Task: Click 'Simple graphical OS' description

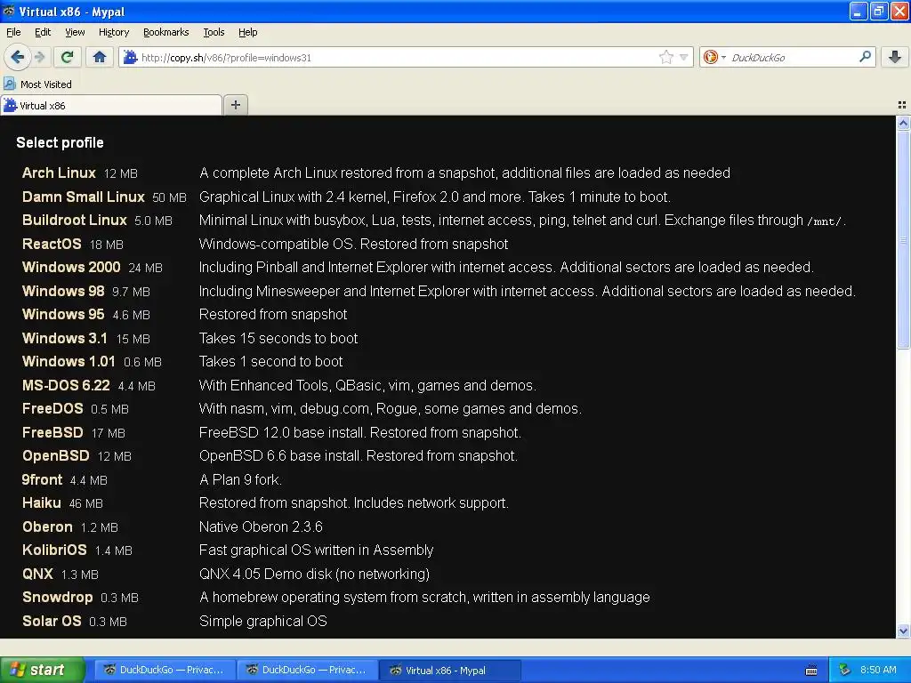Action: point(263,621)
